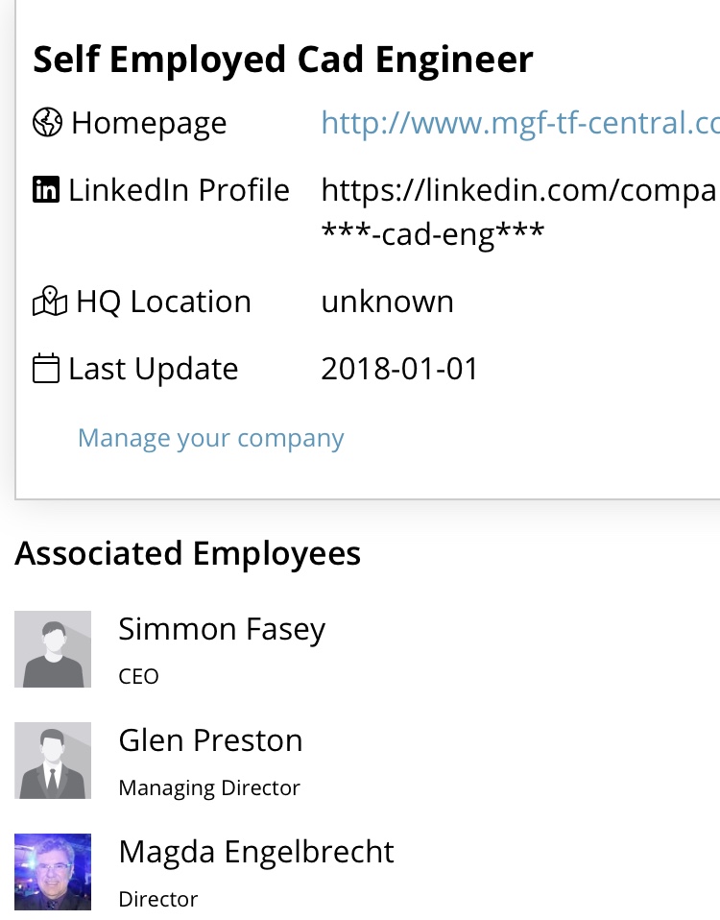This screenshot has width=720, height=920.
Task: Open the mgf-tf-central homepage link
Action: [520, 123]
